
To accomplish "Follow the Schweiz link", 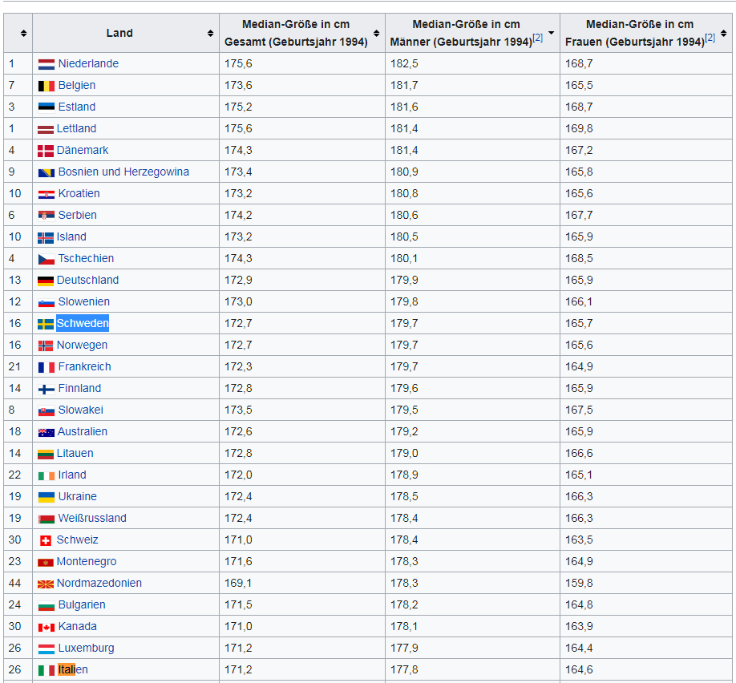I will tap(77, 540).
